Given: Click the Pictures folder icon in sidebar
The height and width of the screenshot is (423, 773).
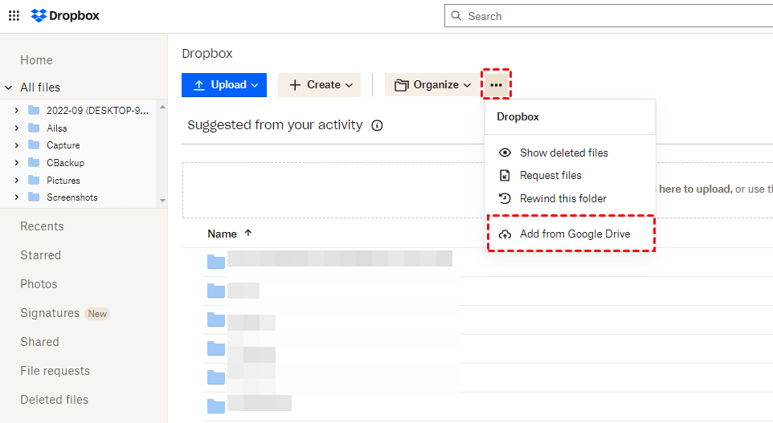Looking at the screenshot, I should point(34,180).
